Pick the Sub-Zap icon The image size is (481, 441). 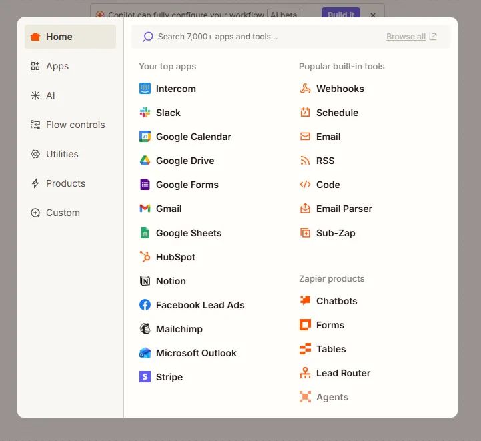point(305,233)
